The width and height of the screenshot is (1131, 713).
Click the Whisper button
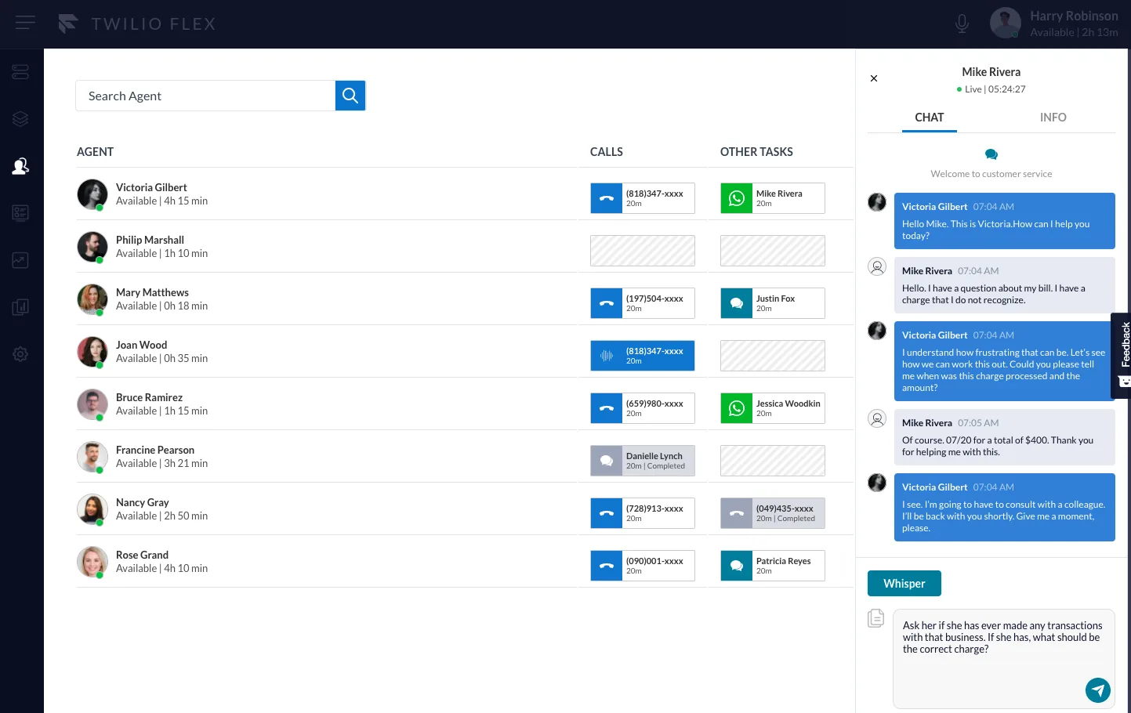pos(904,583)
